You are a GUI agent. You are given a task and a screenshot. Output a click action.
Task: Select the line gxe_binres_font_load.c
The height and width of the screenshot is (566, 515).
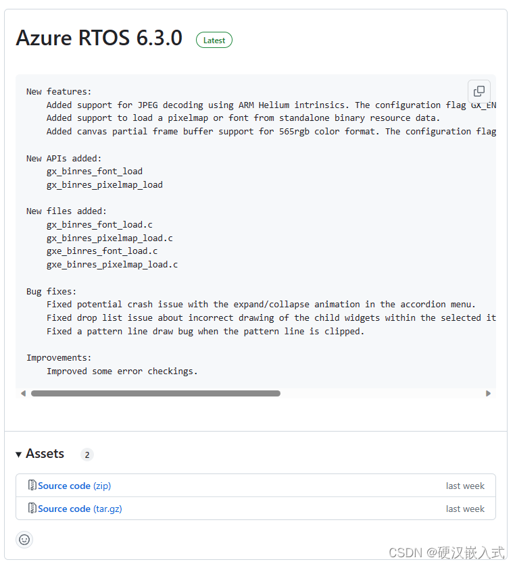[x=102, y=251]
